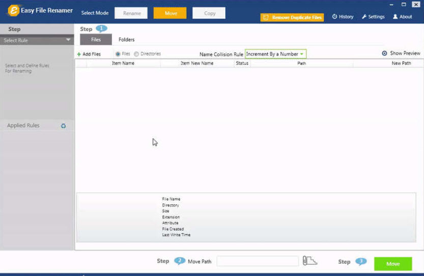Click Add Files plus icon
Viewport: 424px width, 276px height.
pyautogui.click(x=79, y=54)
